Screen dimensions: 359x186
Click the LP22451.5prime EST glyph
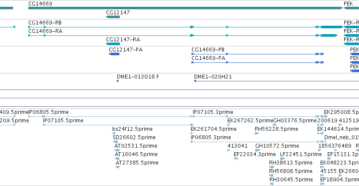[283, 159]
